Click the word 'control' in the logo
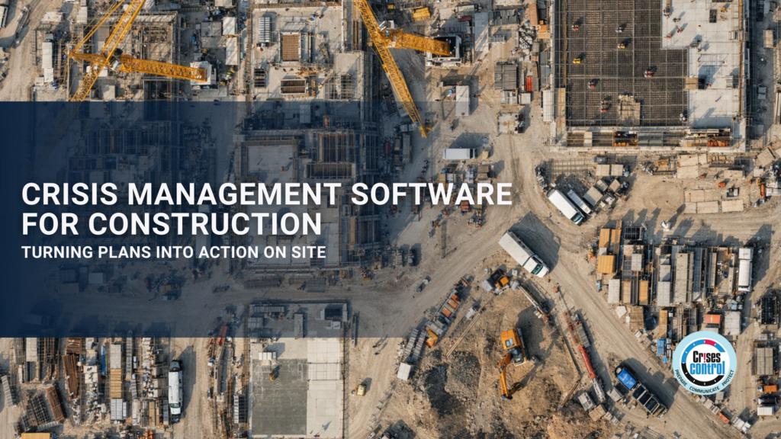This screenshot has width=781, height=439. pyautogui.click(x=707, y=367)
